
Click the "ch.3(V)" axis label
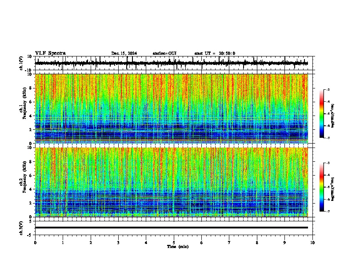pyautogui.click(x=21, y=228)
